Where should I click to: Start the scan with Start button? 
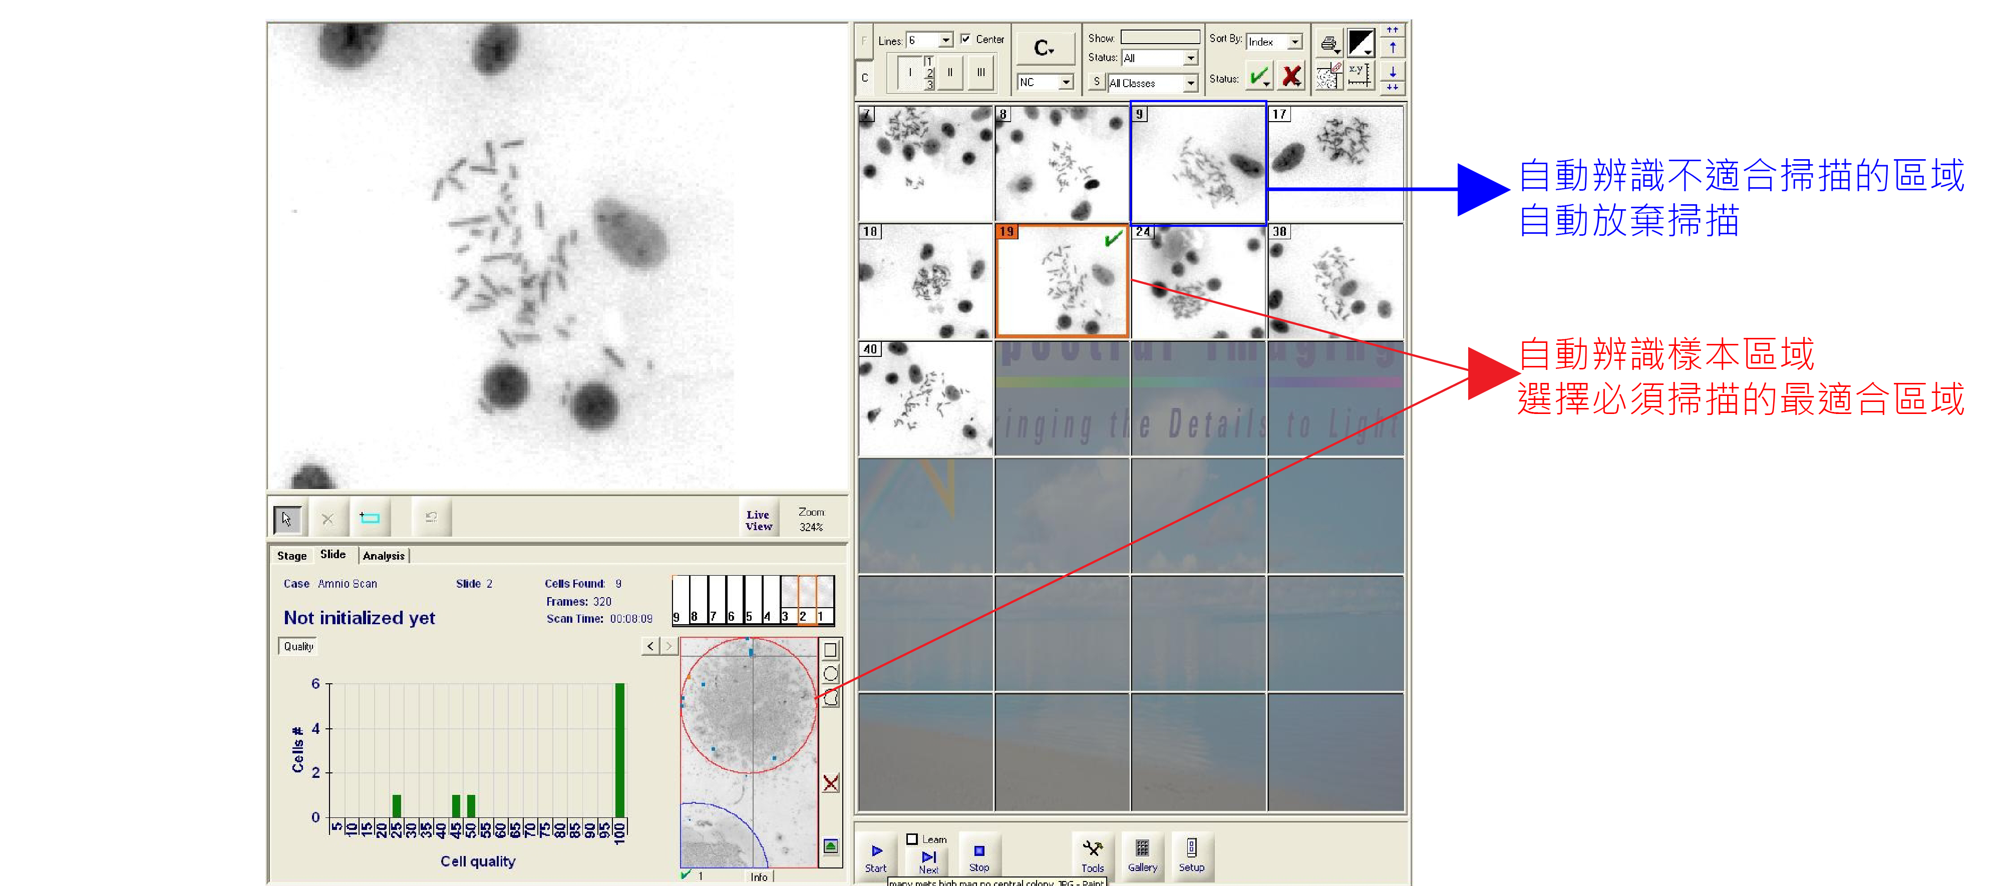click(876, 857)
